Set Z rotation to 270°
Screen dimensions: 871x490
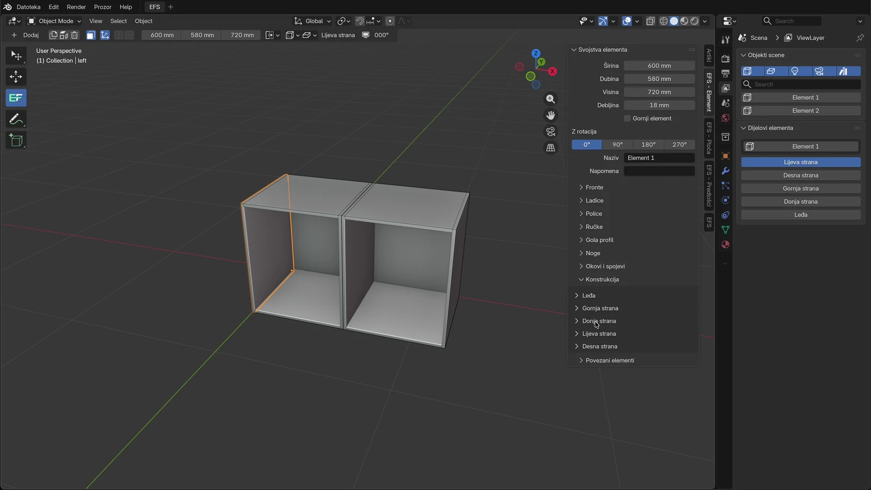679,145
